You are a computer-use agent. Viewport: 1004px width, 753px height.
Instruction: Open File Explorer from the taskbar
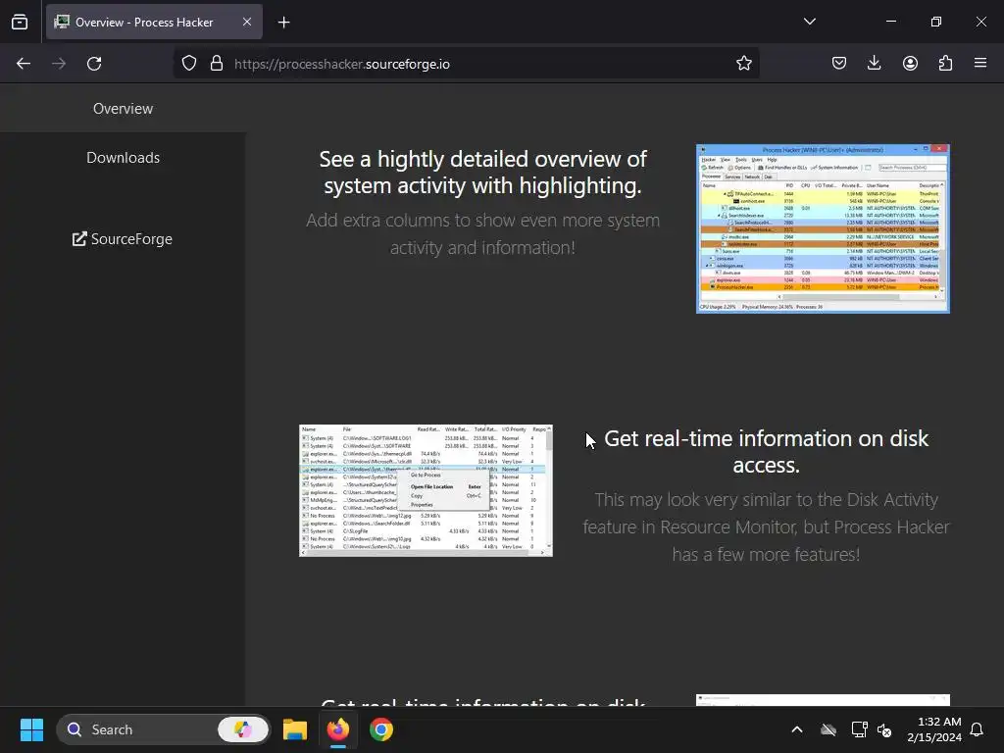pos(295,729)
